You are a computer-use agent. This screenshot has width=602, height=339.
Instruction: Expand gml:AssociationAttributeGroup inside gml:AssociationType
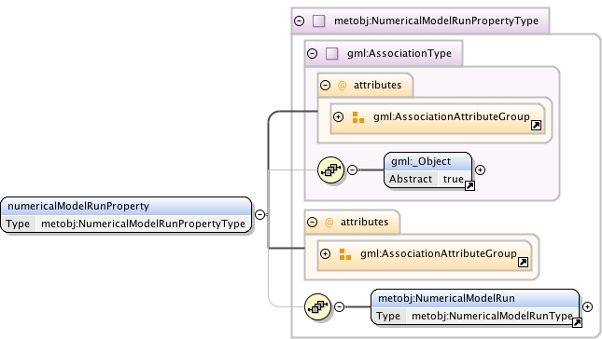pos(338,116)
